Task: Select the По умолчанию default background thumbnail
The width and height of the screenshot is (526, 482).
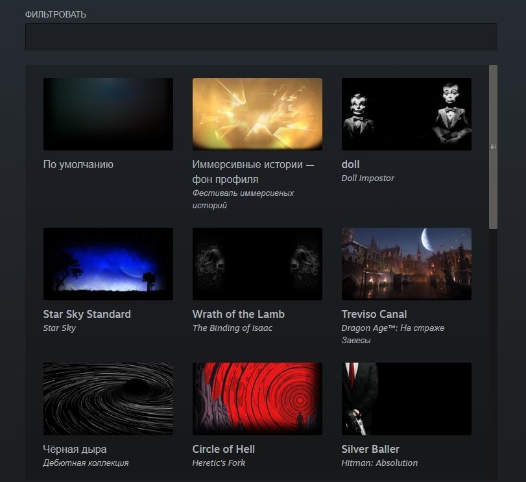Action: pyautogui.click(x=108, y=114)
